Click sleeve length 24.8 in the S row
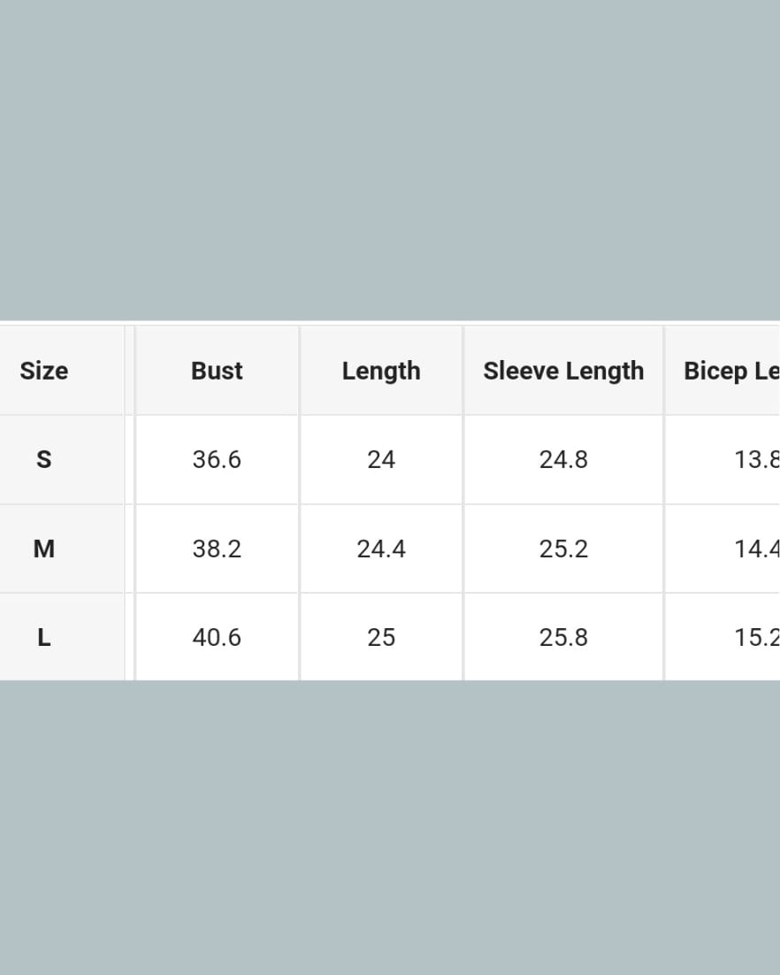Viewport: 780px width, 975px height. coord(563,460)
